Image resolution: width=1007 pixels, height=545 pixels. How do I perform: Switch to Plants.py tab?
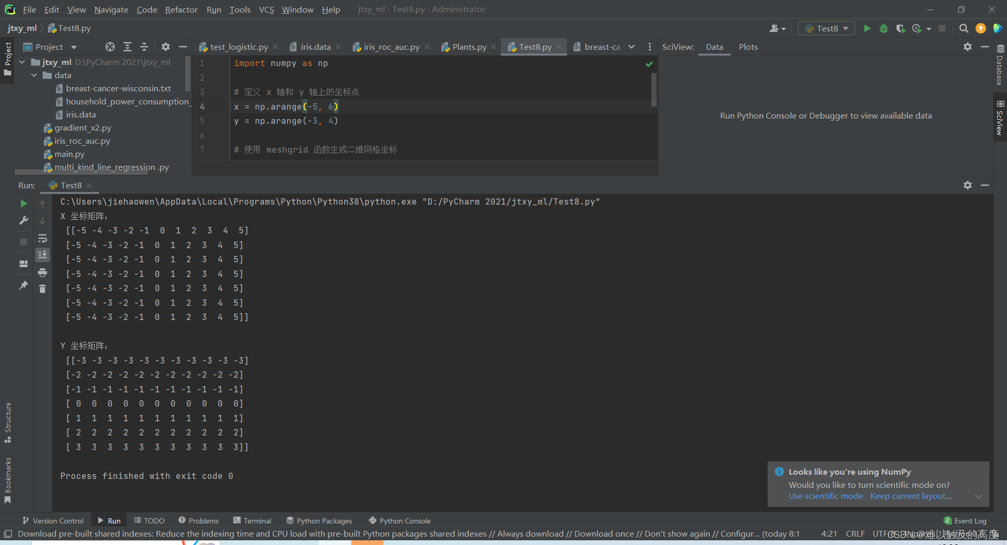click(x=469, y=47)
